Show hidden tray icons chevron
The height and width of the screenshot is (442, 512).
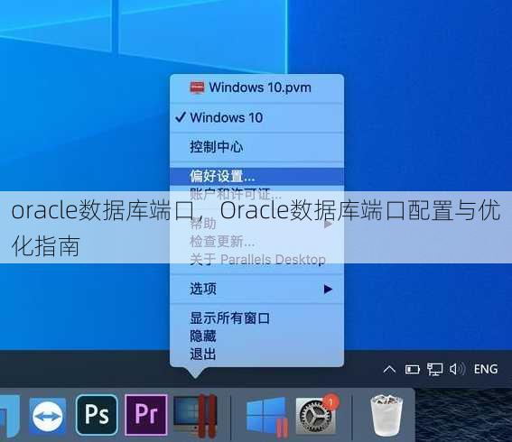click(389, 370)
